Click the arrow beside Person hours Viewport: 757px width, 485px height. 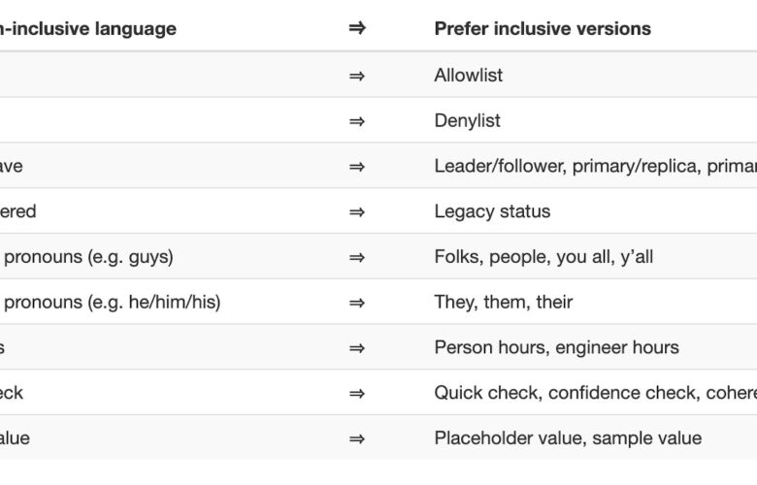357,348
